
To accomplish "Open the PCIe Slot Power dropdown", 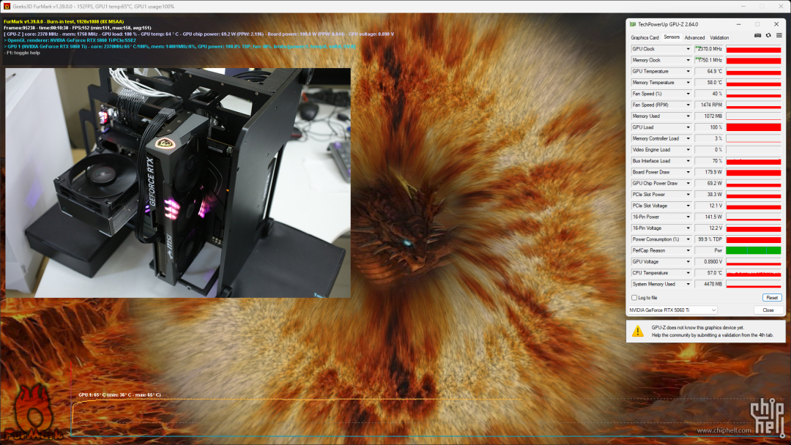I will (x=688, y=195).
